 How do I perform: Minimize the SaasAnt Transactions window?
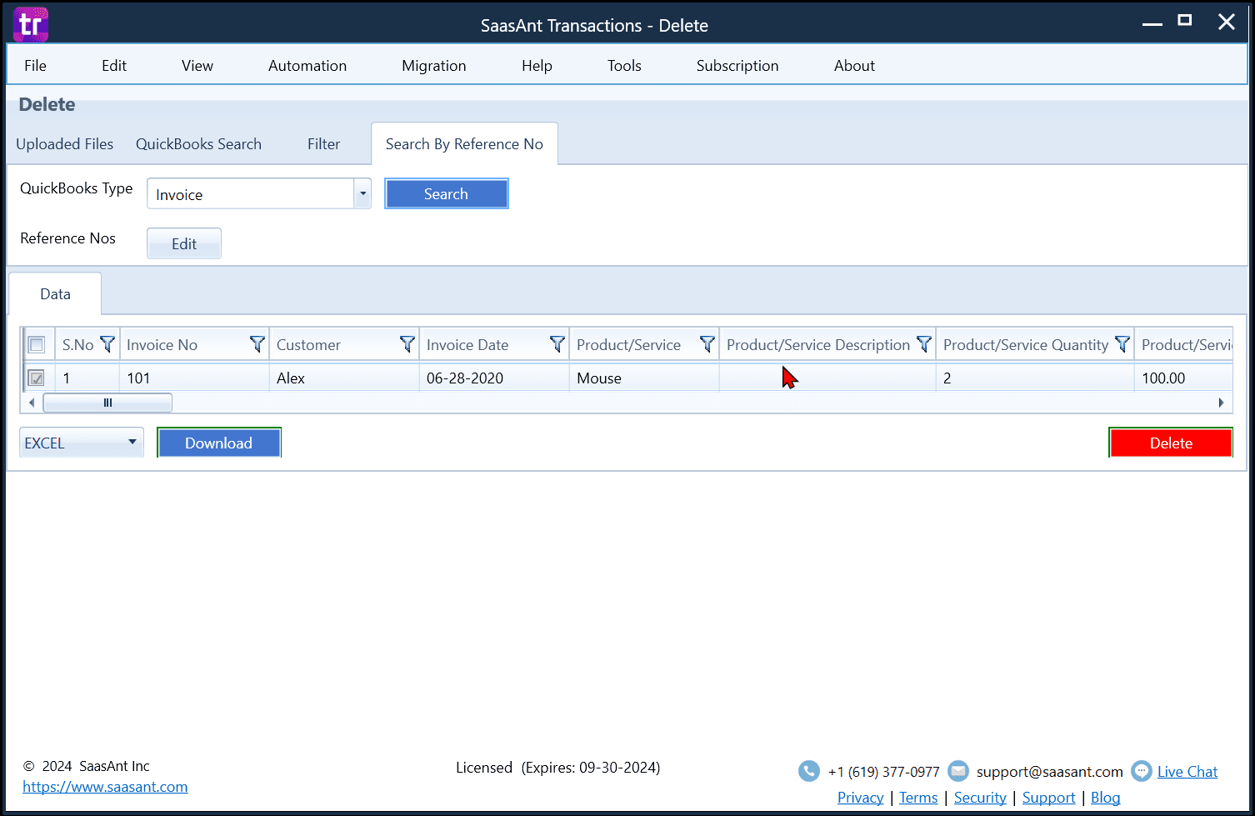pyautogui.click(x=1152, y=23)
